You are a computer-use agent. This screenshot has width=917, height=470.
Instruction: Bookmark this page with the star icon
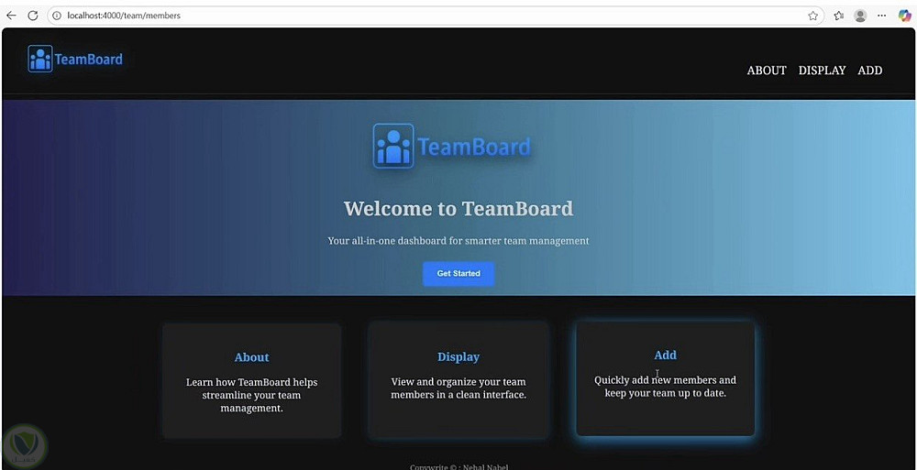[x=812, y=16]
